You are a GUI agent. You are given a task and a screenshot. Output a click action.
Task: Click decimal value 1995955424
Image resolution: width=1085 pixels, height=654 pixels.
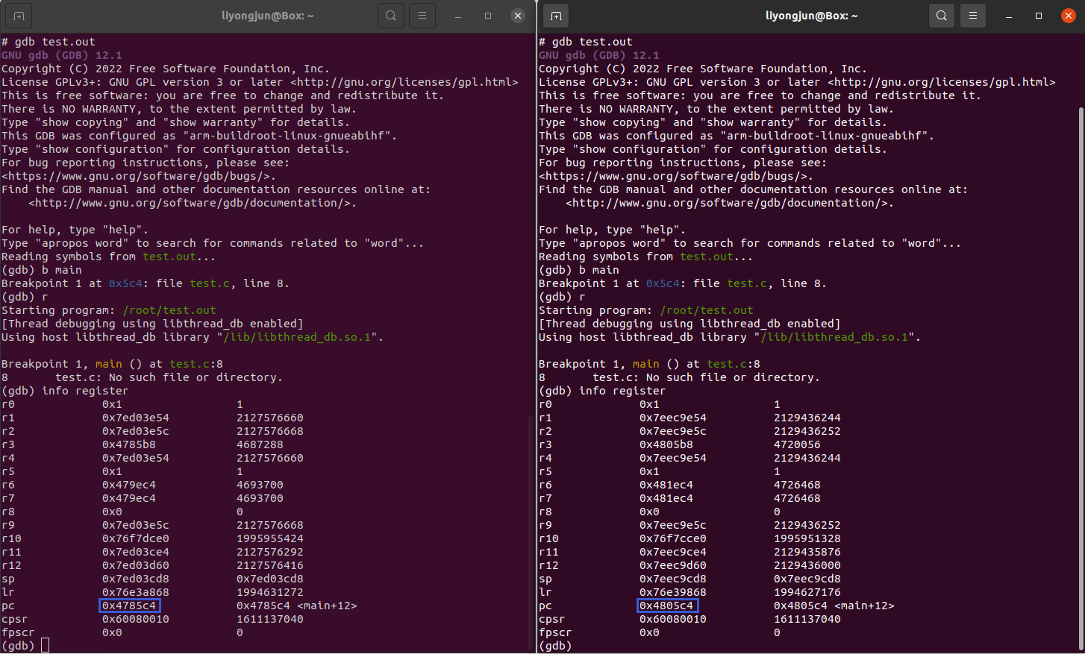click(x=270, y=538)
